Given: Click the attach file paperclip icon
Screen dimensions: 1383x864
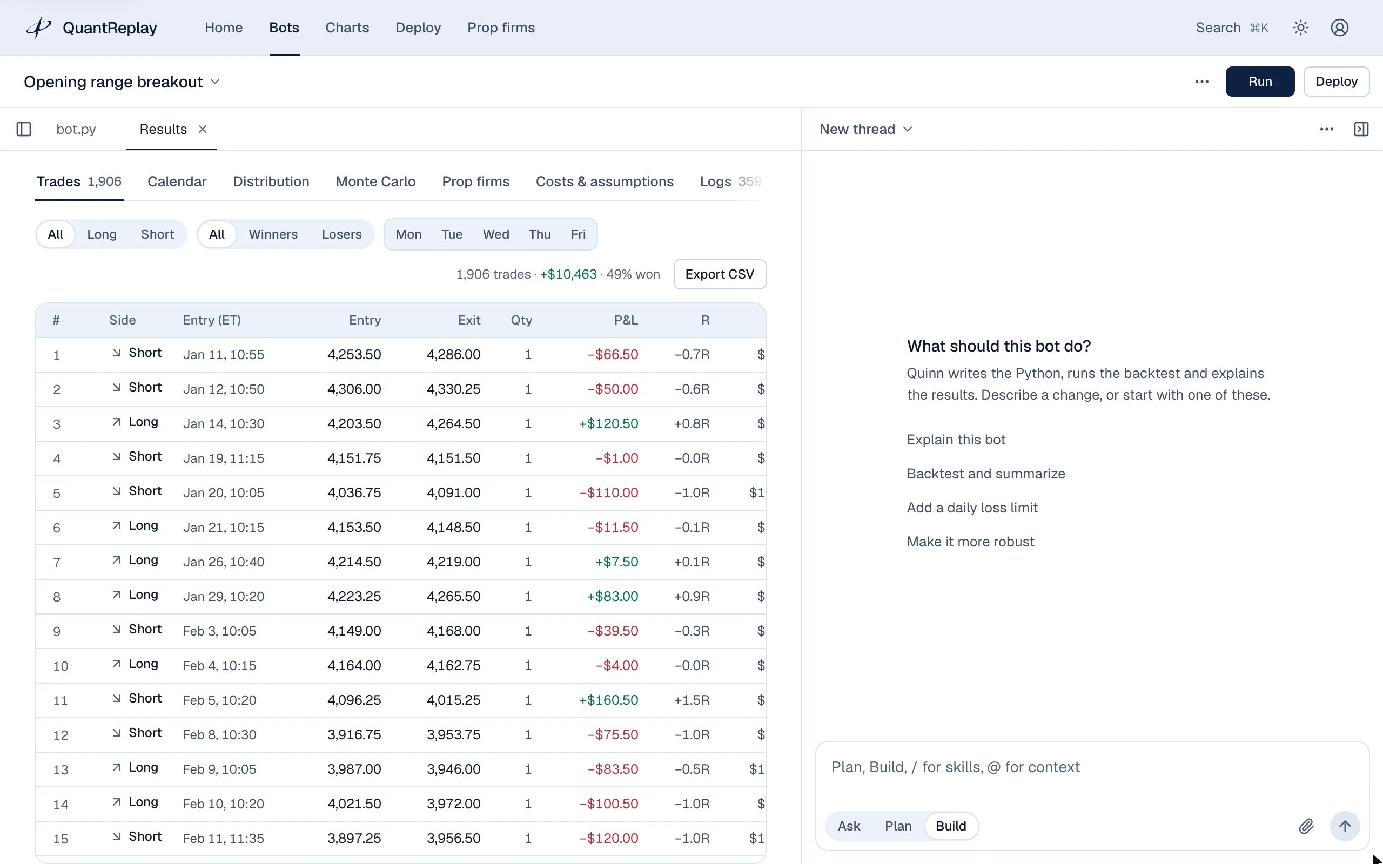Looking at the screenshot, I should pyautogui.click(x=1306, y=826).
